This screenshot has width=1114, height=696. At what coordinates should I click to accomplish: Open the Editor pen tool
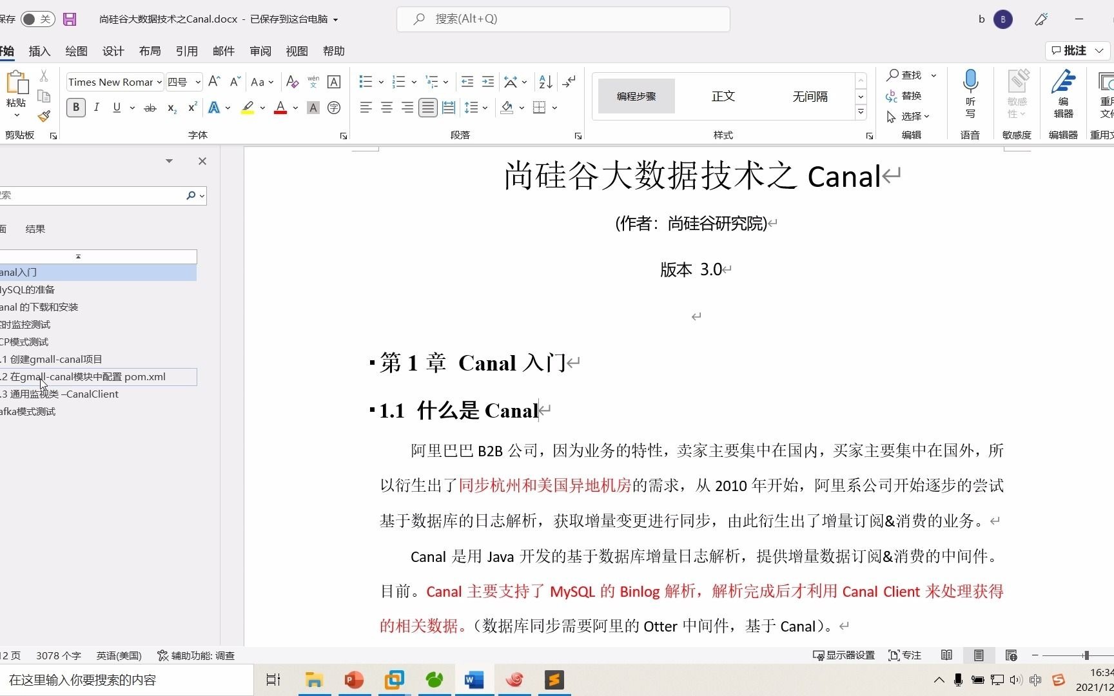[1063, 95]
